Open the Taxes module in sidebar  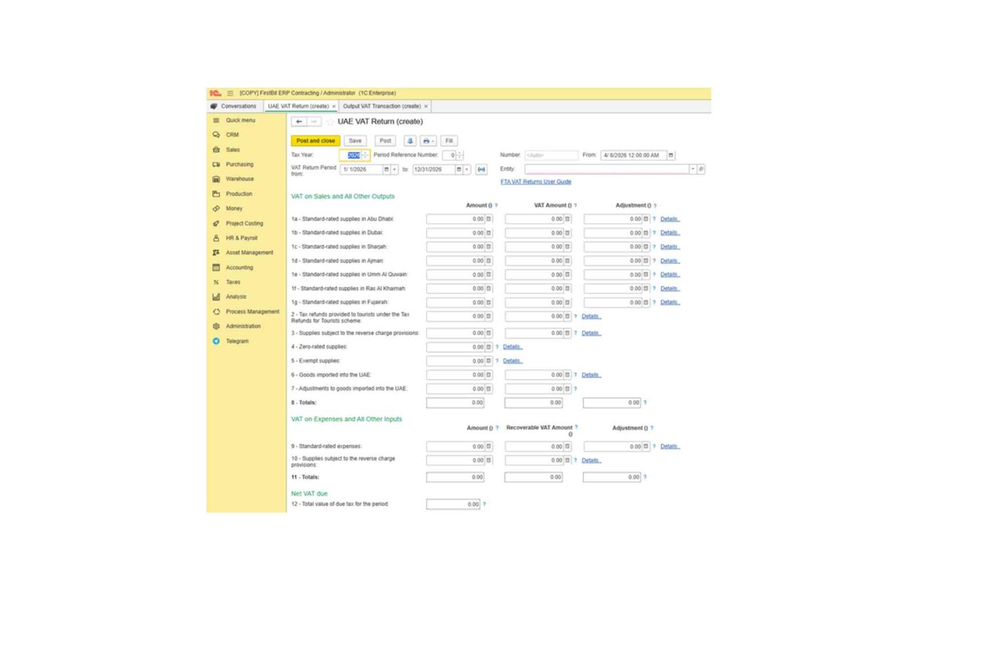233,282
